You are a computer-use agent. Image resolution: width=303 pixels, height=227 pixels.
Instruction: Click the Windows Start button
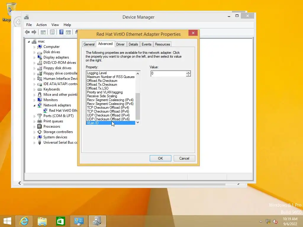(7, 221)
